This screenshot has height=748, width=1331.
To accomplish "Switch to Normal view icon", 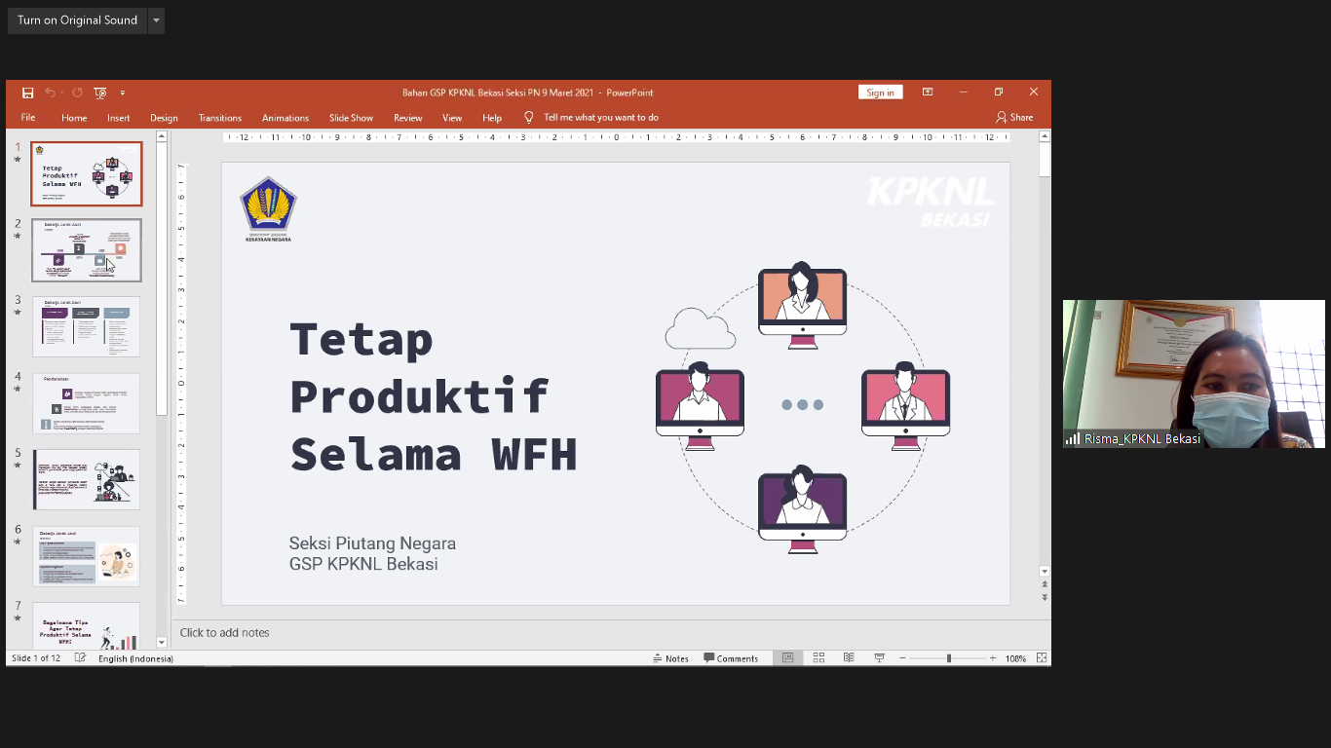I will pyautogui.click(x=788, y=658).
